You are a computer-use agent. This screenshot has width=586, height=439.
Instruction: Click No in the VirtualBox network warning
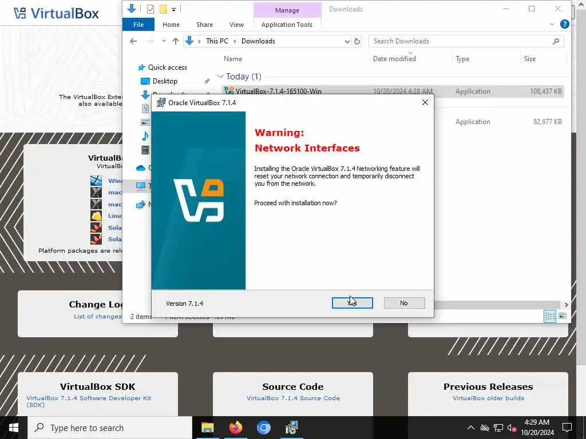click(404, 303)
